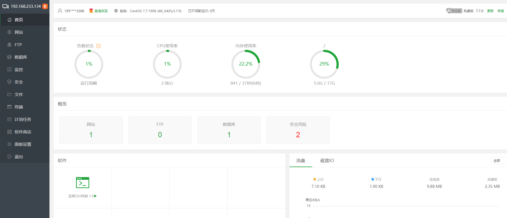Click the terminal icon beside 终端
This screenshot has width=507, height=218.
pyautogui.click(x=9, y=107)
